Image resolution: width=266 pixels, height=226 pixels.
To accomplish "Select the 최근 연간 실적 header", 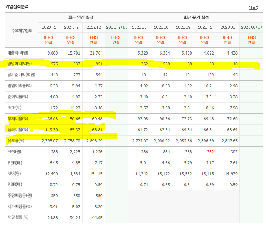I will click(81, 17).
